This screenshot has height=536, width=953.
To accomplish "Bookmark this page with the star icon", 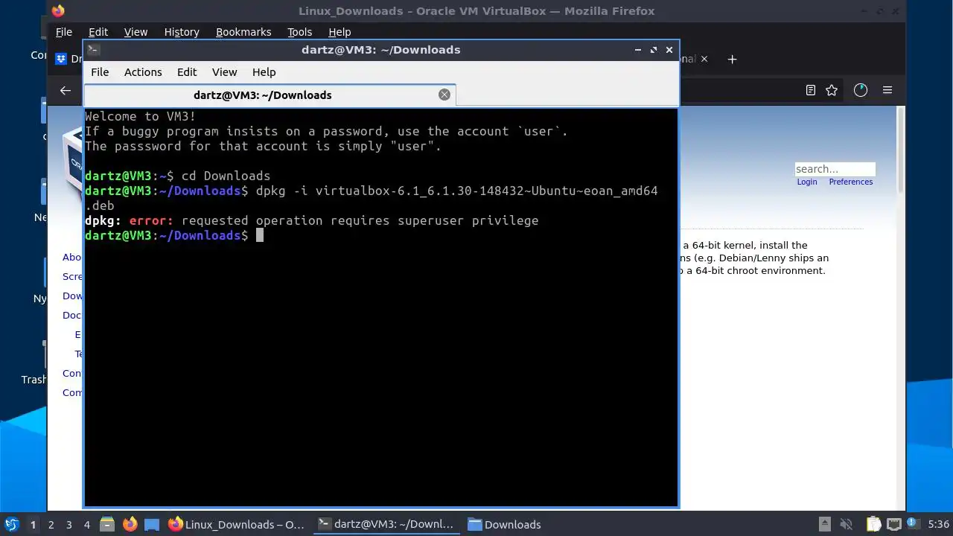I will pos(832,90).
